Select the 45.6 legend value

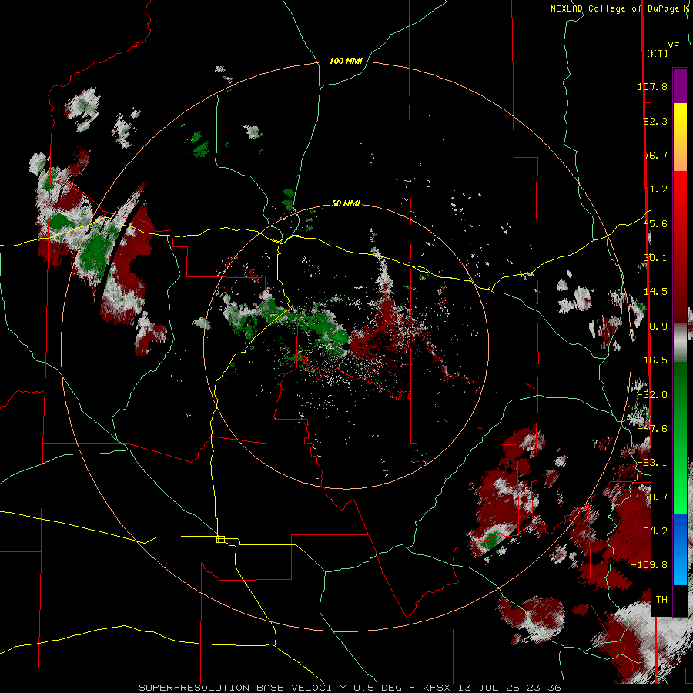655,223
